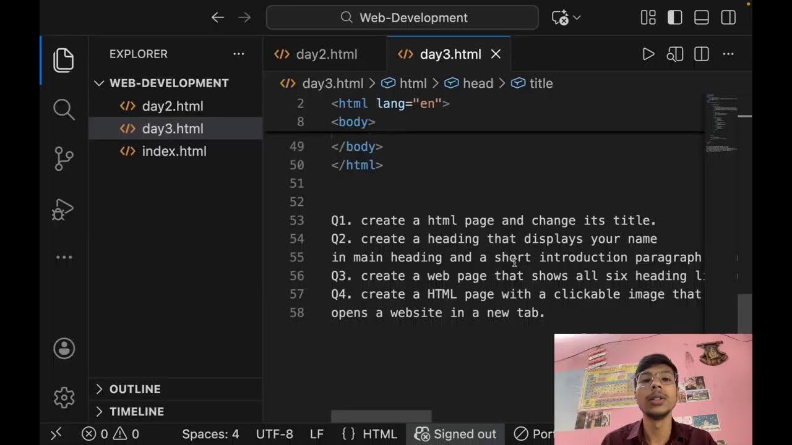
Task: Open the Source Control view
Action: [x=64, y=159]
